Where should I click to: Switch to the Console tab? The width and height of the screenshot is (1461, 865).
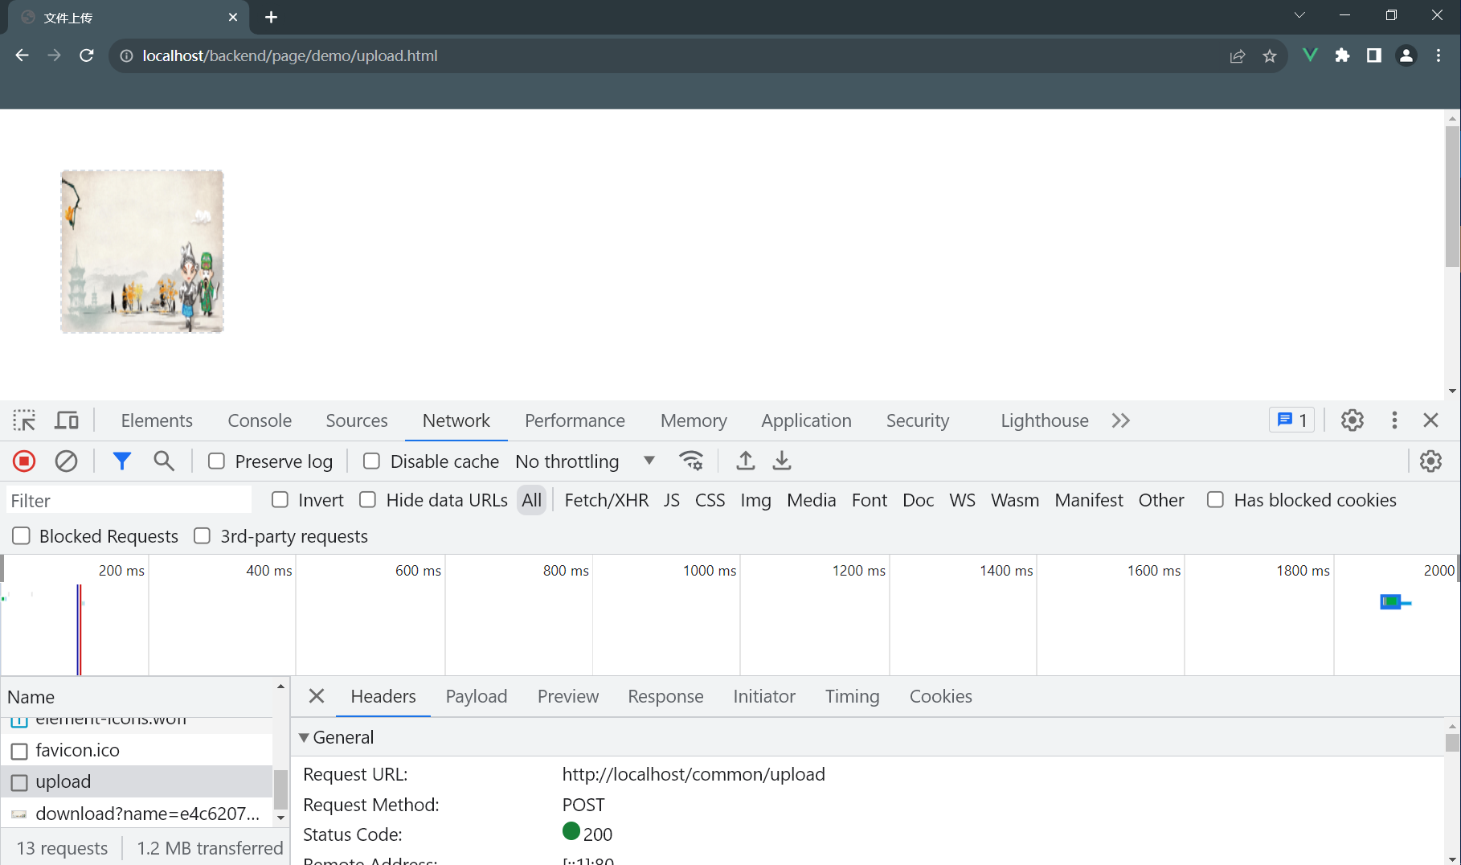point(260,420)
